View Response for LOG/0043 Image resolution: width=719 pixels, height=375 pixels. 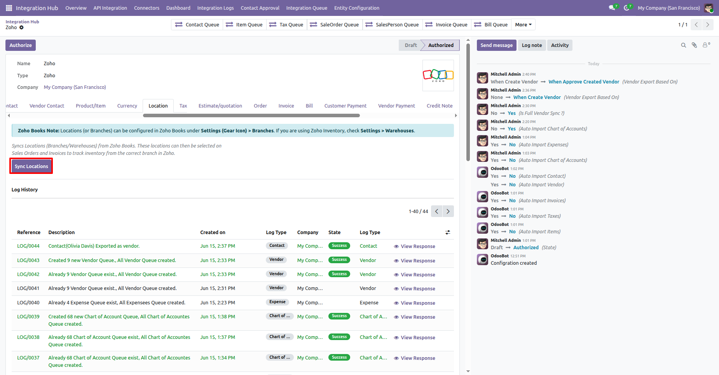coord(414,260)
